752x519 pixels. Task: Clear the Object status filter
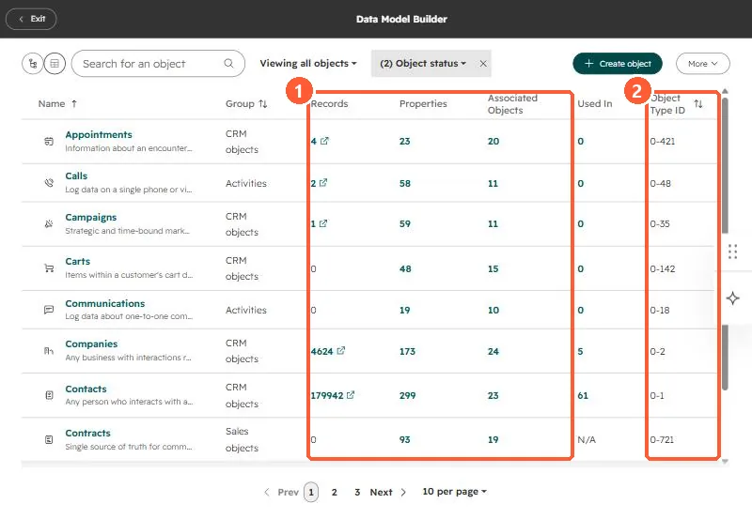[x=483, y=63]
